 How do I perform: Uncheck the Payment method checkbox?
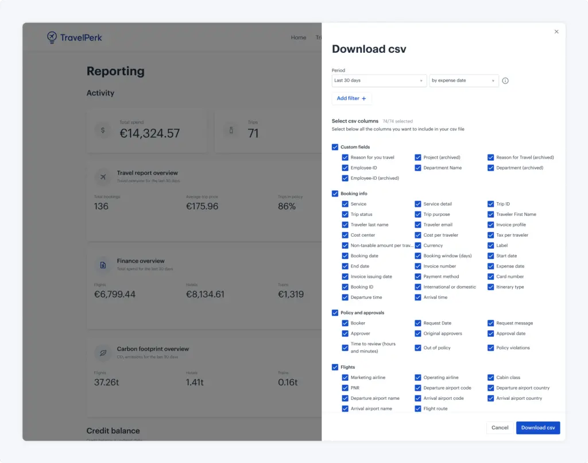coord(418,276)
